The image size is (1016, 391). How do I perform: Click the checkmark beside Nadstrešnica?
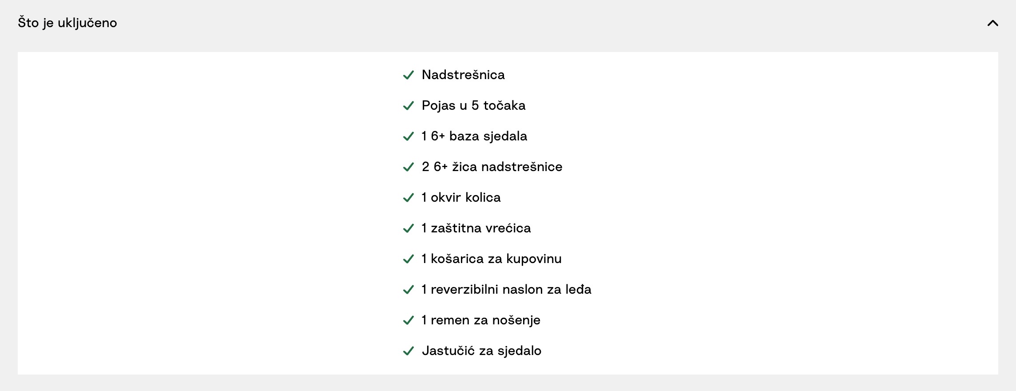pyautogui.click(x=408, y=75)
